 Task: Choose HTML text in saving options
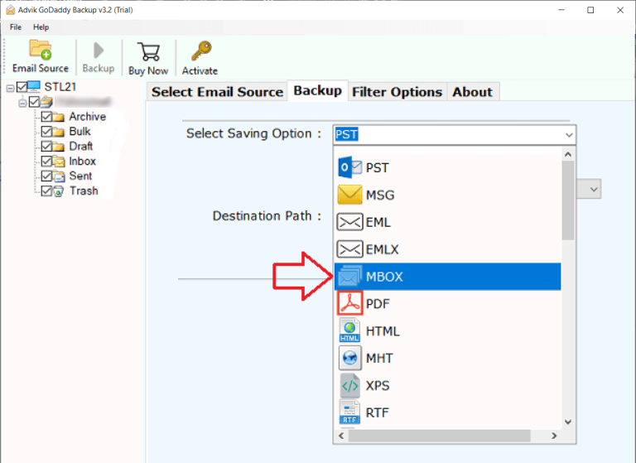[383, 331]
